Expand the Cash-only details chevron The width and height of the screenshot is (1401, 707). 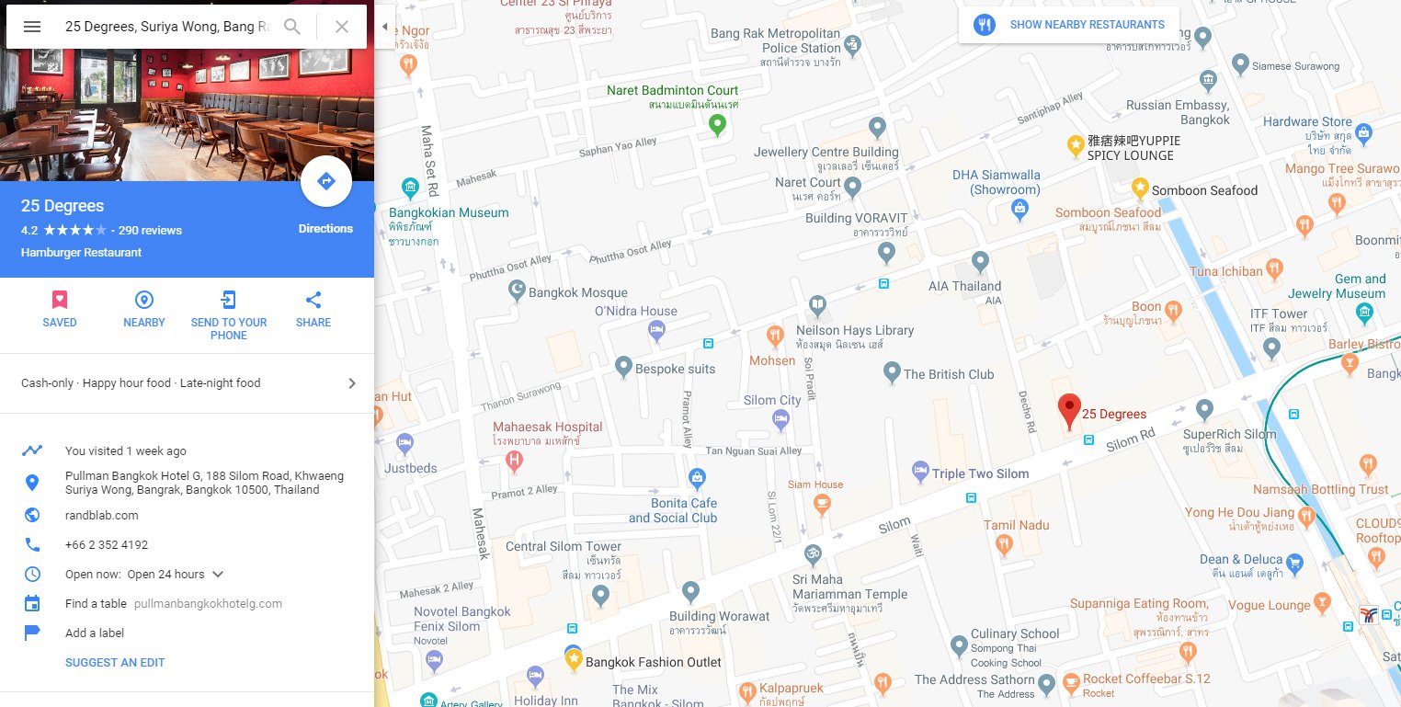352,383
